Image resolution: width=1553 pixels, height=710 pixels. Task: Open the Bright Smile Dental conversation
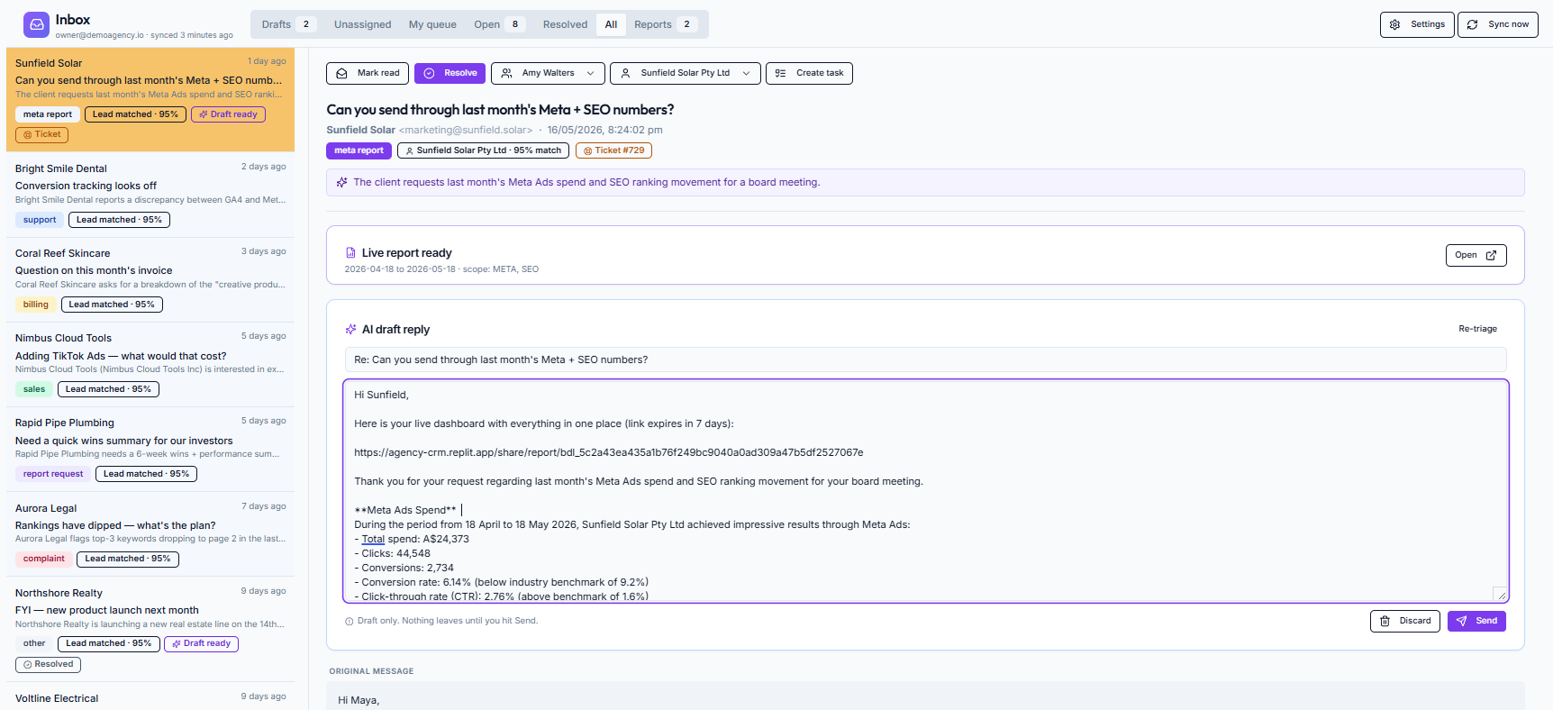point(150,194)
